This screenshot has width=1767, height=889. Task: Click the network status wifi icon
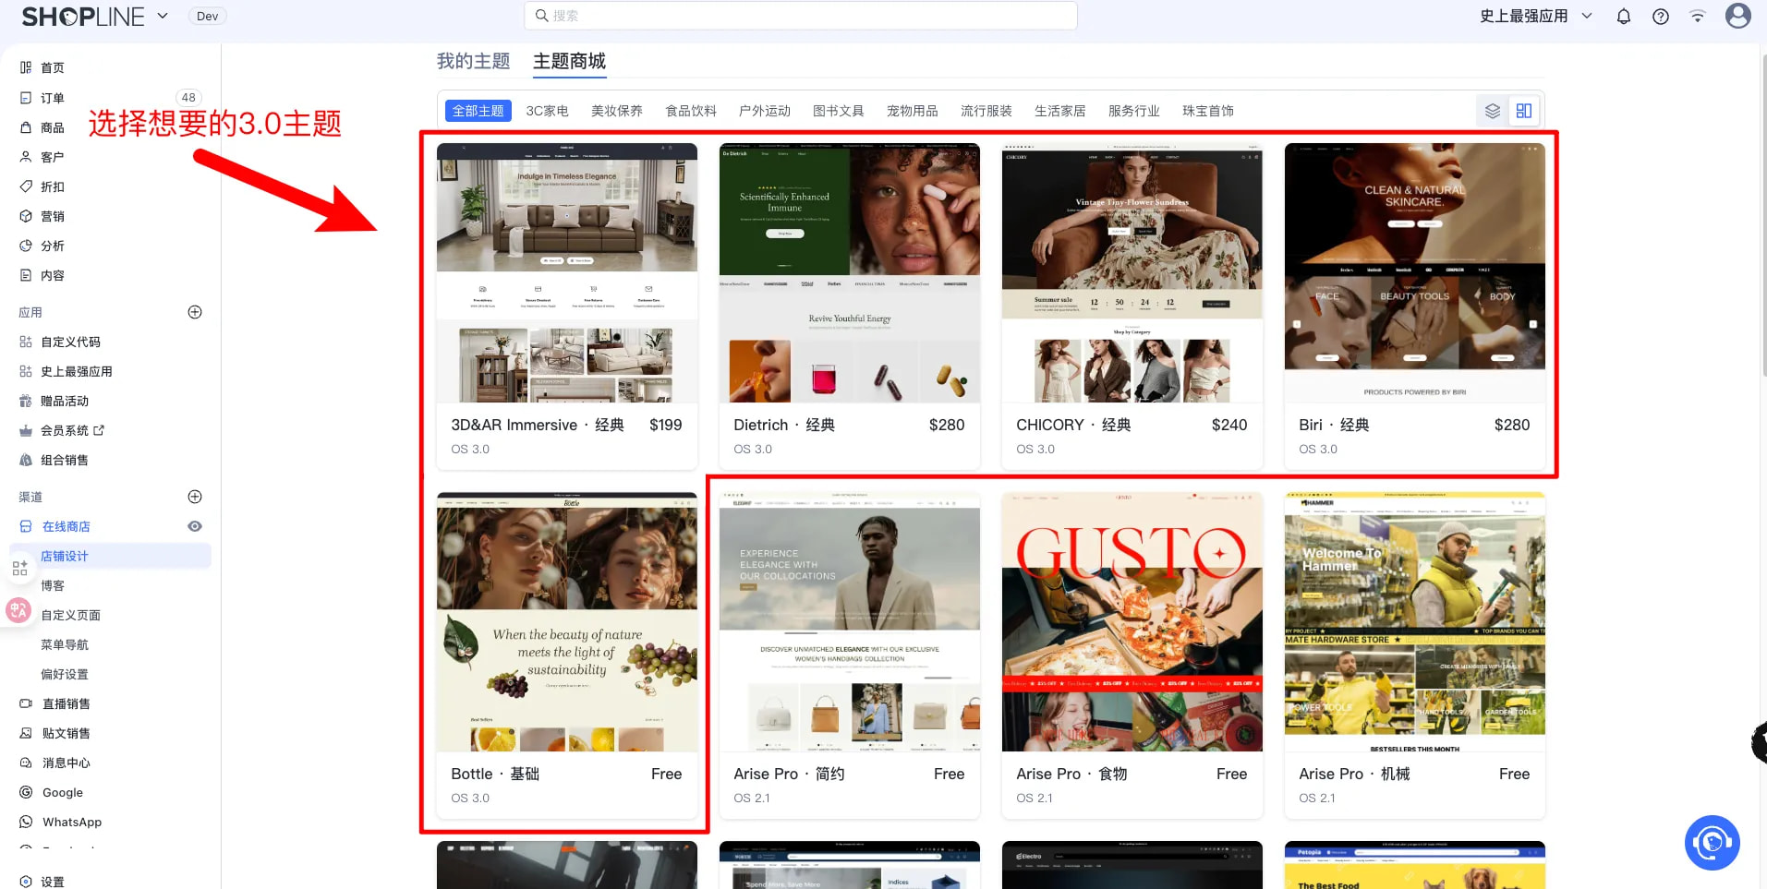pyautogui.click(x=1697, y=16)
